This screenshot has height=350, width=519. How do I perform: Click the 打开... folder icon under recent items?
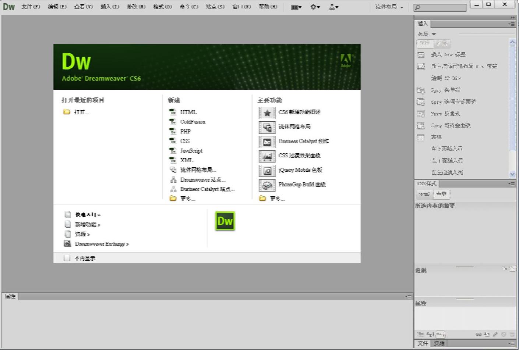click(67, 112)
